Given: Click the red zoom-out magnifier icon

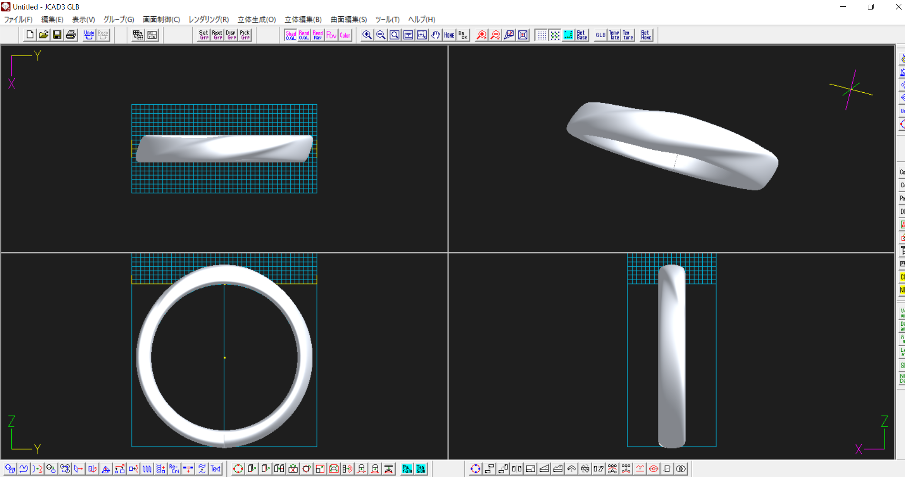Looking at the screenshot, I should [x=496, y=35].
